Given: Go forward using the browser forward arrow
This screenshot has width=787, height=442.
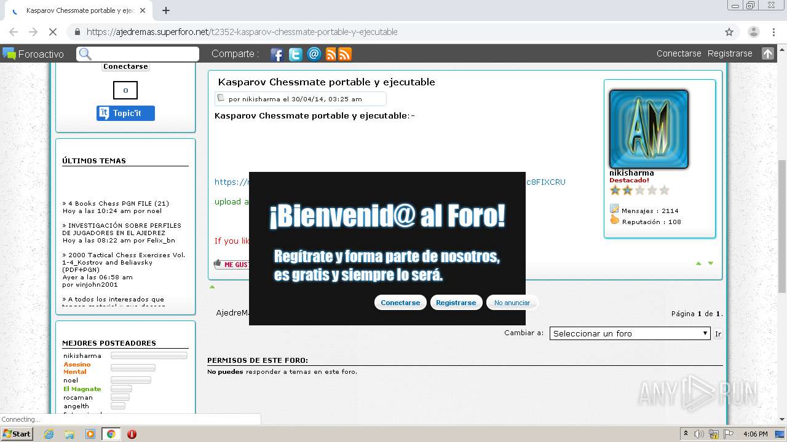Looking at the screenshot, I should pos(33,32).
